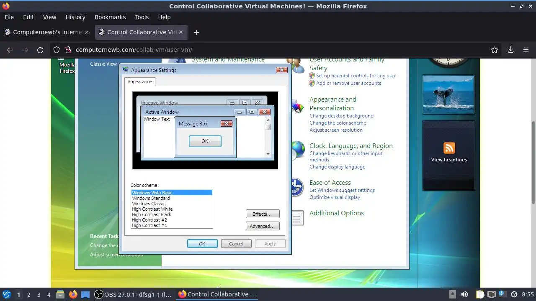Click the Adjust screen resolution link under Appearance and Personalization
Viewport: 536px width, 301px height.
pos(336,130)
